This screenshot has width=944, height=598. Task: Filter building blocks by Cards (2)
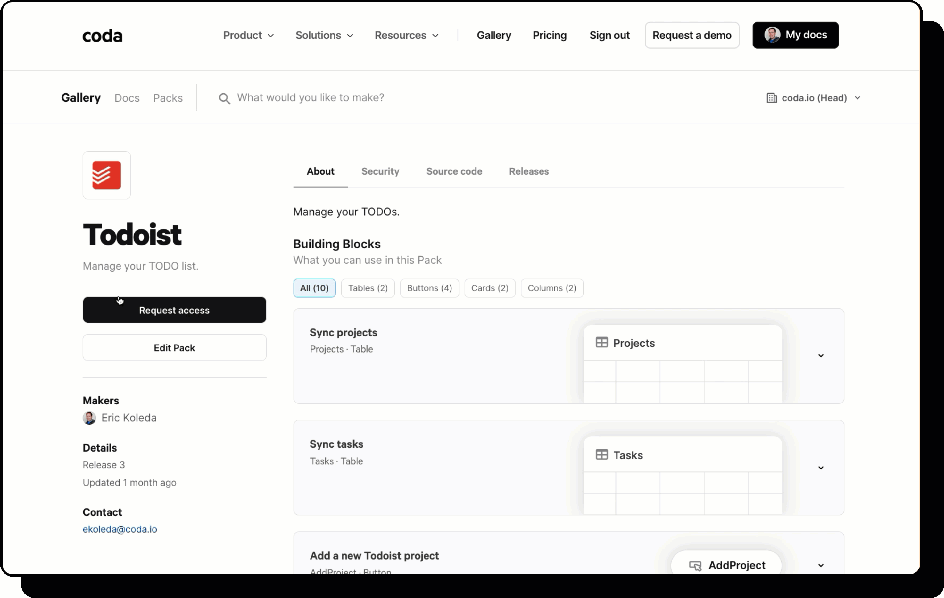490,288
